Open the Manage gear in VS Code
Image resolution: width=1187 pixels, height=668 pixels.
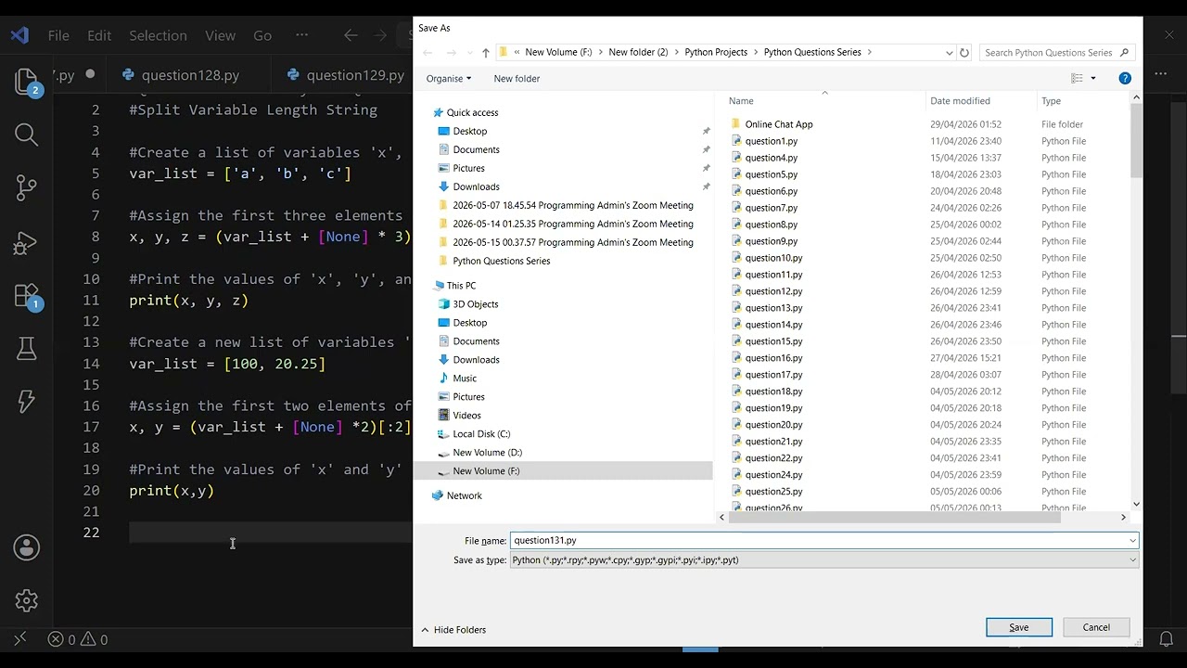pos(27,600)
